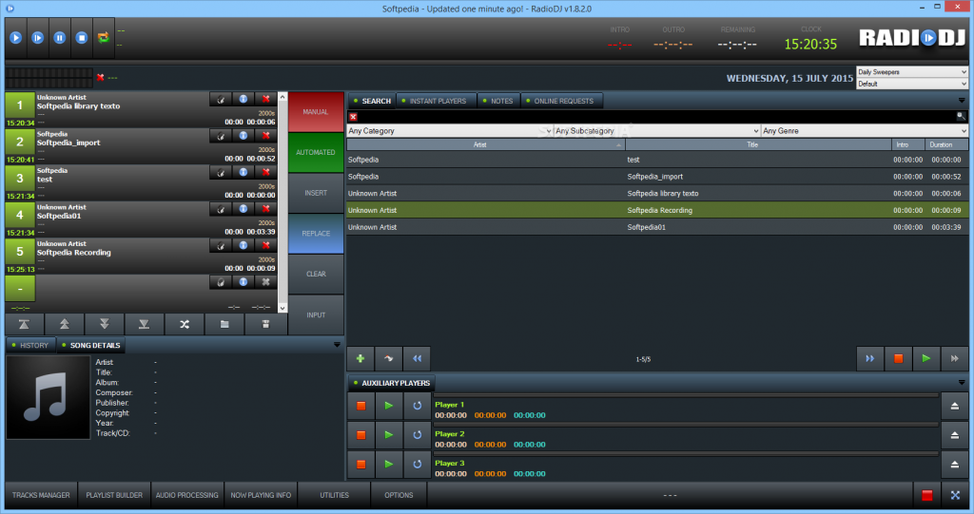This screenshot has height=514, width=974.
Task: Enable AUTOMATED mode
Action: (x=316, y=152)
